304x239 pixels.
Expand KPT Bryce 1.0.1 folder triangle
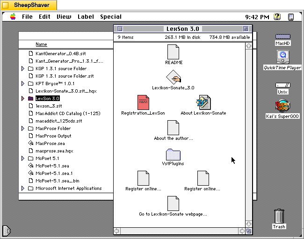pyautogui.click(x=23, y=84)
